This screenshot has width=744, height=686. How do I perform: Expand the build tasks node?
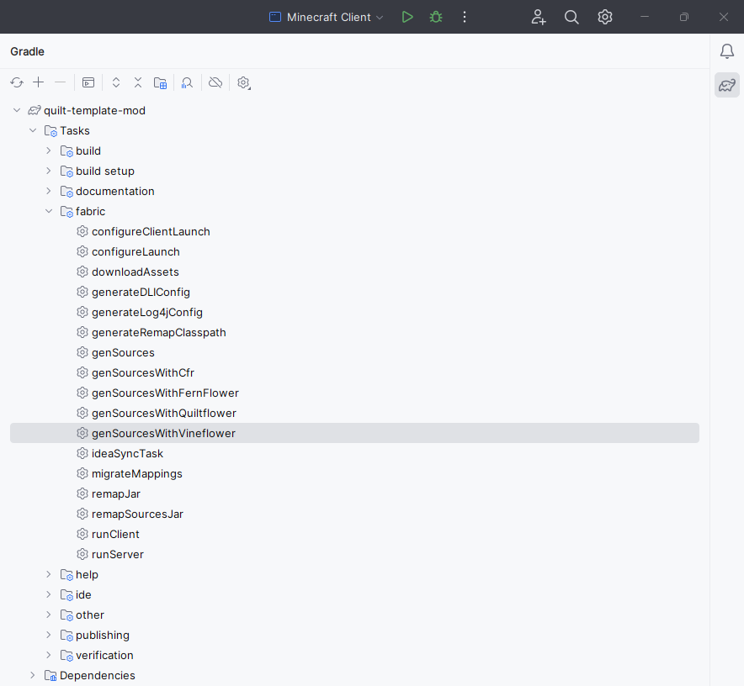coord(48,150)
